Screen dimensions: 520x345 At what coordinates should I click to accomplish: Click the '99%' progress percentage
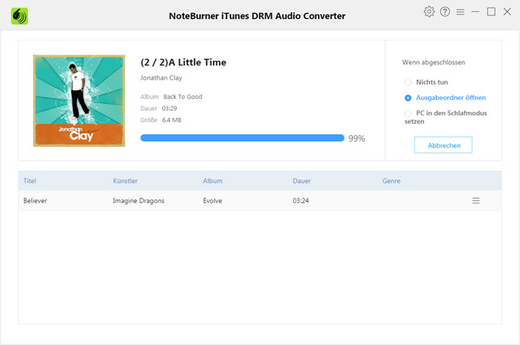[x=356, y=139]
